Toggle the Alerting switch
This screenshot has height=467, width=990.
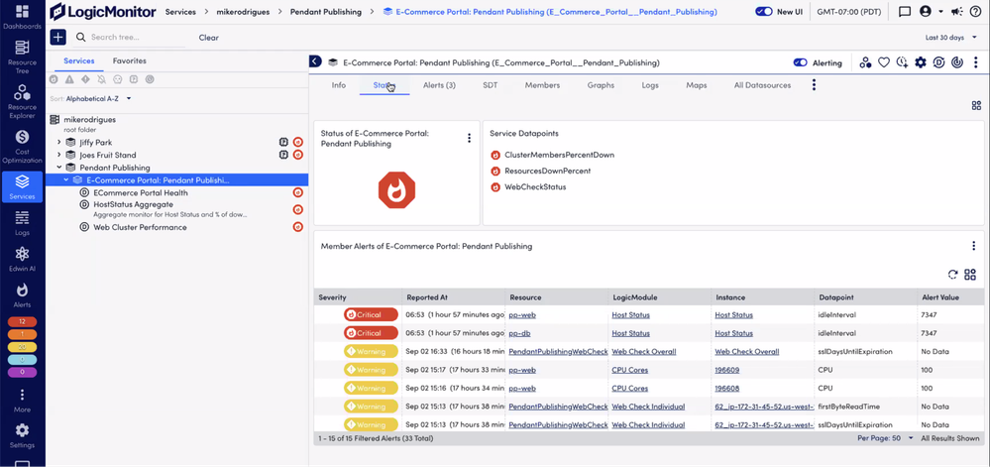coord(801,62)
